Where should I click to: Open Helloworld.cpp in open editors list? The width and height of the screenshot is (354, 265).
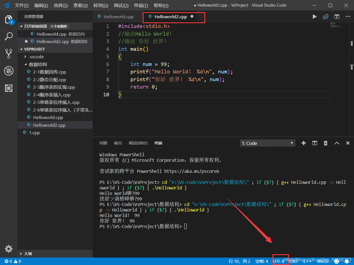(x=55, y=34)
